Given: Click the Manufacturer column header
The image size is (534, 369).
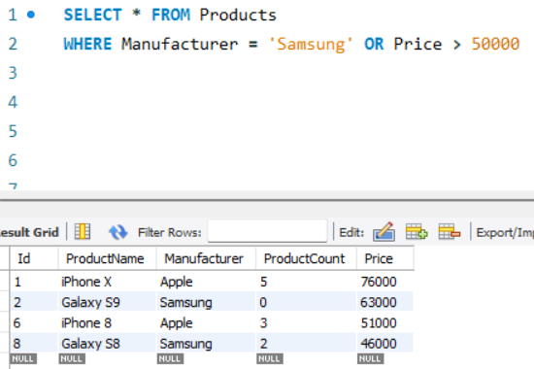Looking at the screenshot, I should 206,258.
